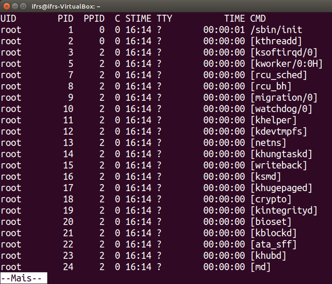The height and width of the screenshot is (284, 332).
Task: Click the [ksoftirqd/0] process name
Action: 284,52
